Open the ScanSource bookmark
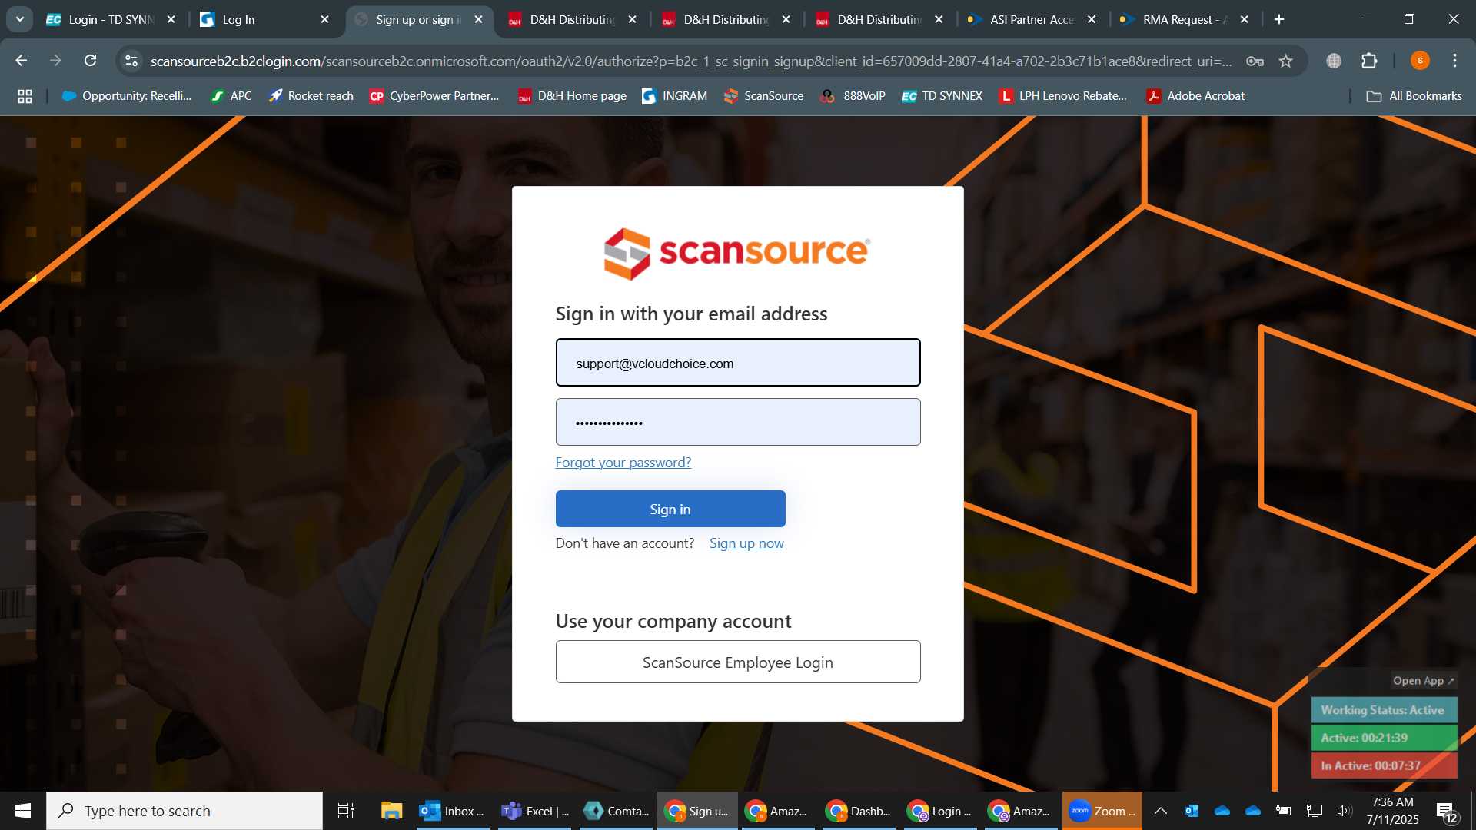 (763, 96)
